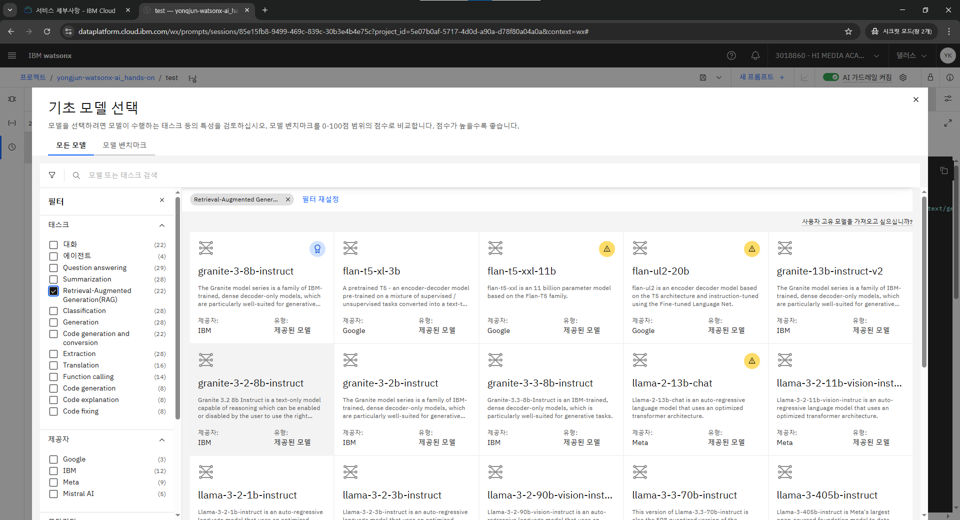Open the AI guardrails settings gear
Viewport: 960px width, 520px height.
(903, 77)
